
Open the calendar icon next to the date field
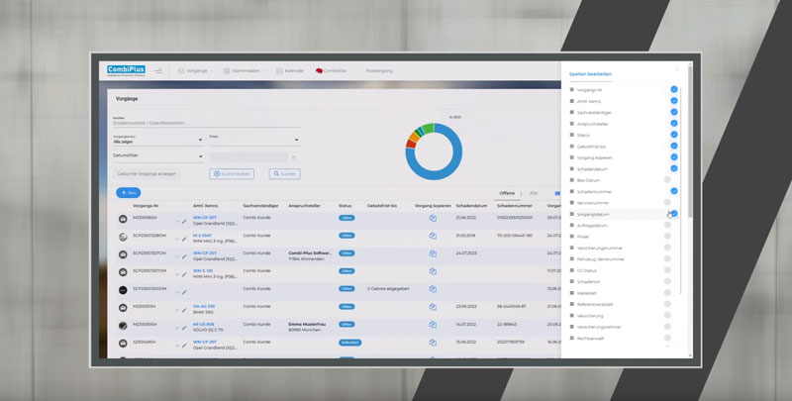[x=294, y=156]
